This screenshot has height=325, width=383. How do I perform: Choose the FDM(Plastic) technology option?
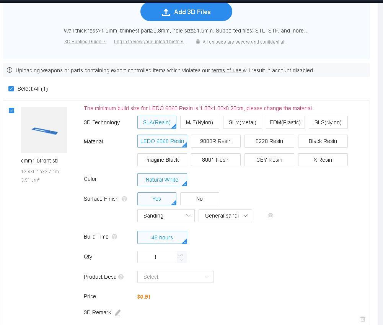click(x=285, y=122)
